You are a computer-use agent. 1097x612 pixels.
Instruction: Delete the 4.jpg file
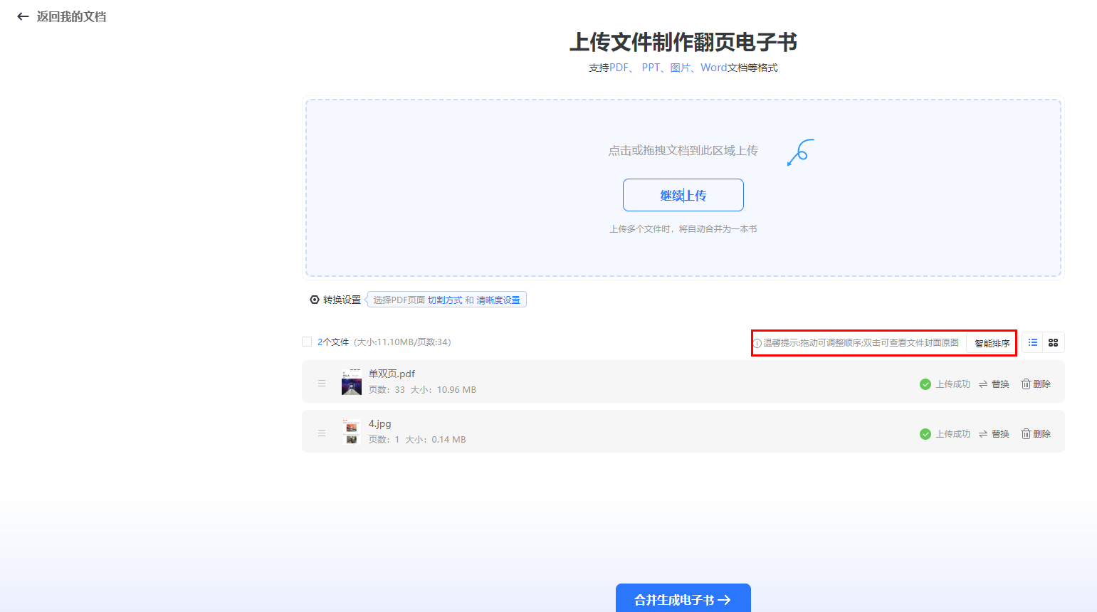1036,433
